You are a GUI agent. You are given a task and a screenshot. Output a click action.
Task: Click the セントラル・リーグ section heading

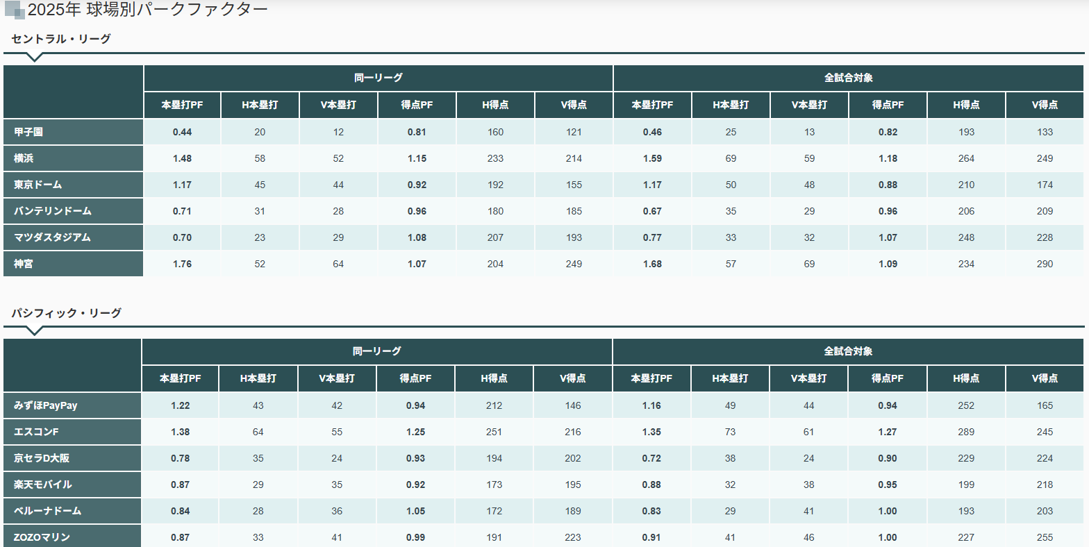[61, 39]
